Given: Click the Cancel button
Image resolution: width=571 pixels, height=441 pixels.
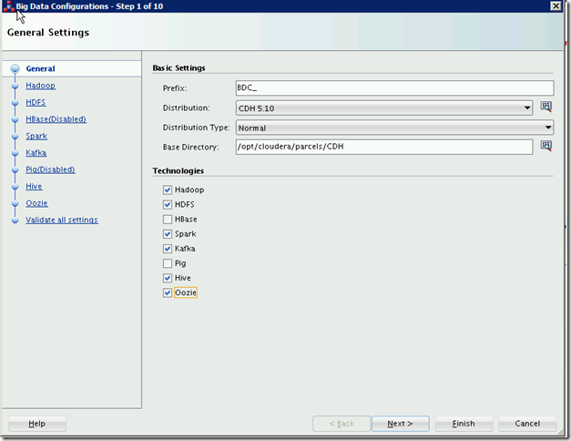Looking at the screenshot, I should click(x=527, y=424).
